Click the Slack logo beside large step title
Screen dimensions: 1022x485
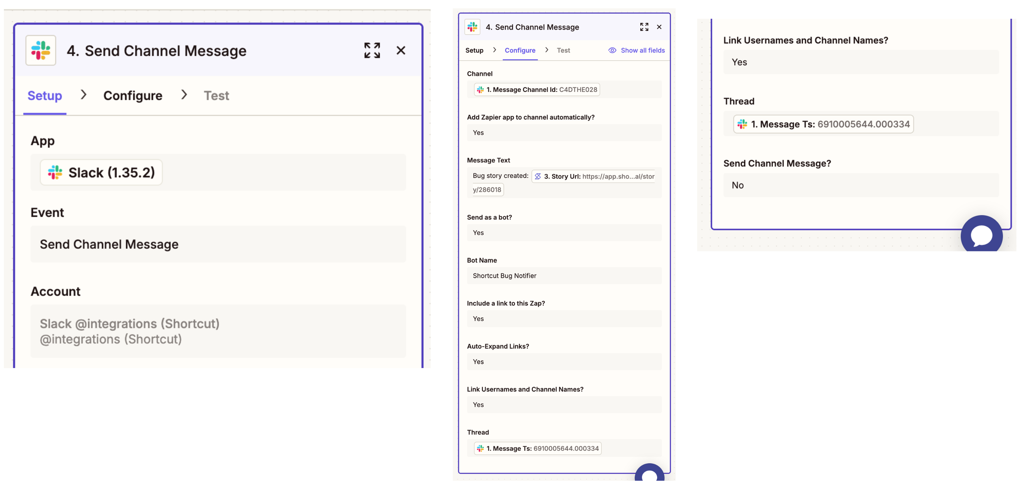(41, 50)
